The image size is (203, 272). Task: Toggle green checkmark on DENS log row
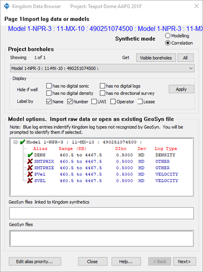pos(30,155)
